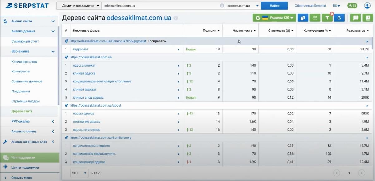Click the key icon by Анализ ключевых слов
This screenshot has height=181, width=375.
5,142
